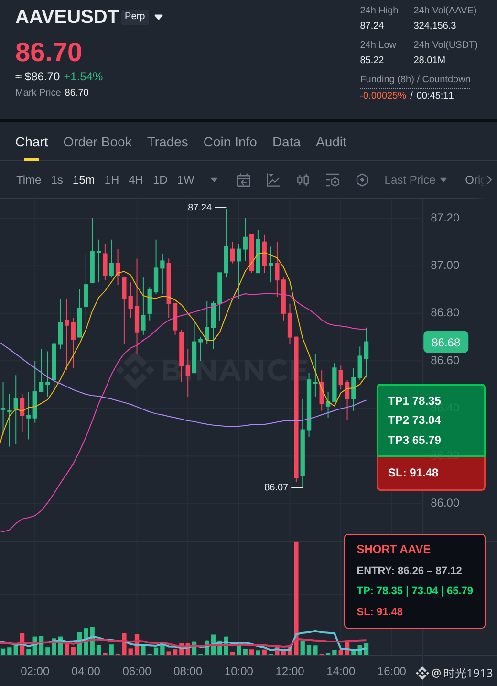497x686 pixels.
Task: Switch to the Chart tab
Action: (32, 142)
